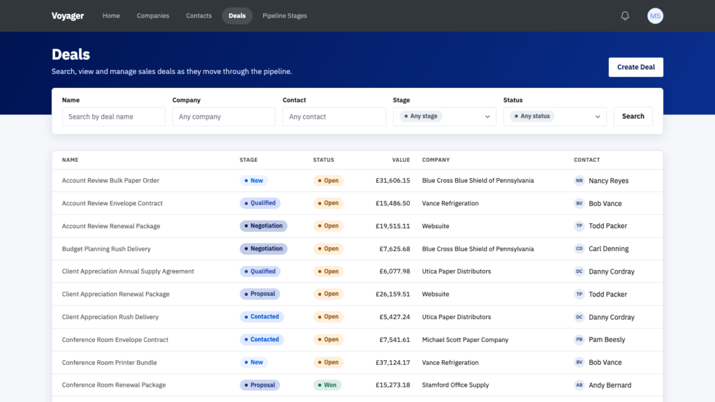Screen dimensions: 715x402
Task: Click the £31,606.15 value cell
Action: (392, 181)
